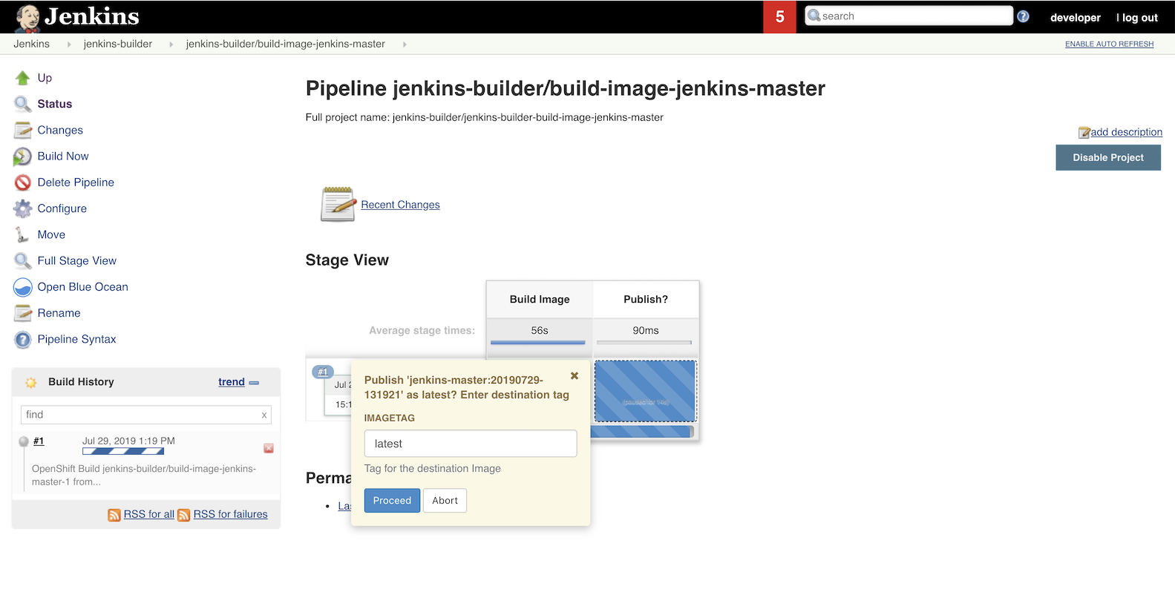Click ENABLE AUTO REFRESH link
Viewport: 1175px width, 592px height.
coord(1109,45)
